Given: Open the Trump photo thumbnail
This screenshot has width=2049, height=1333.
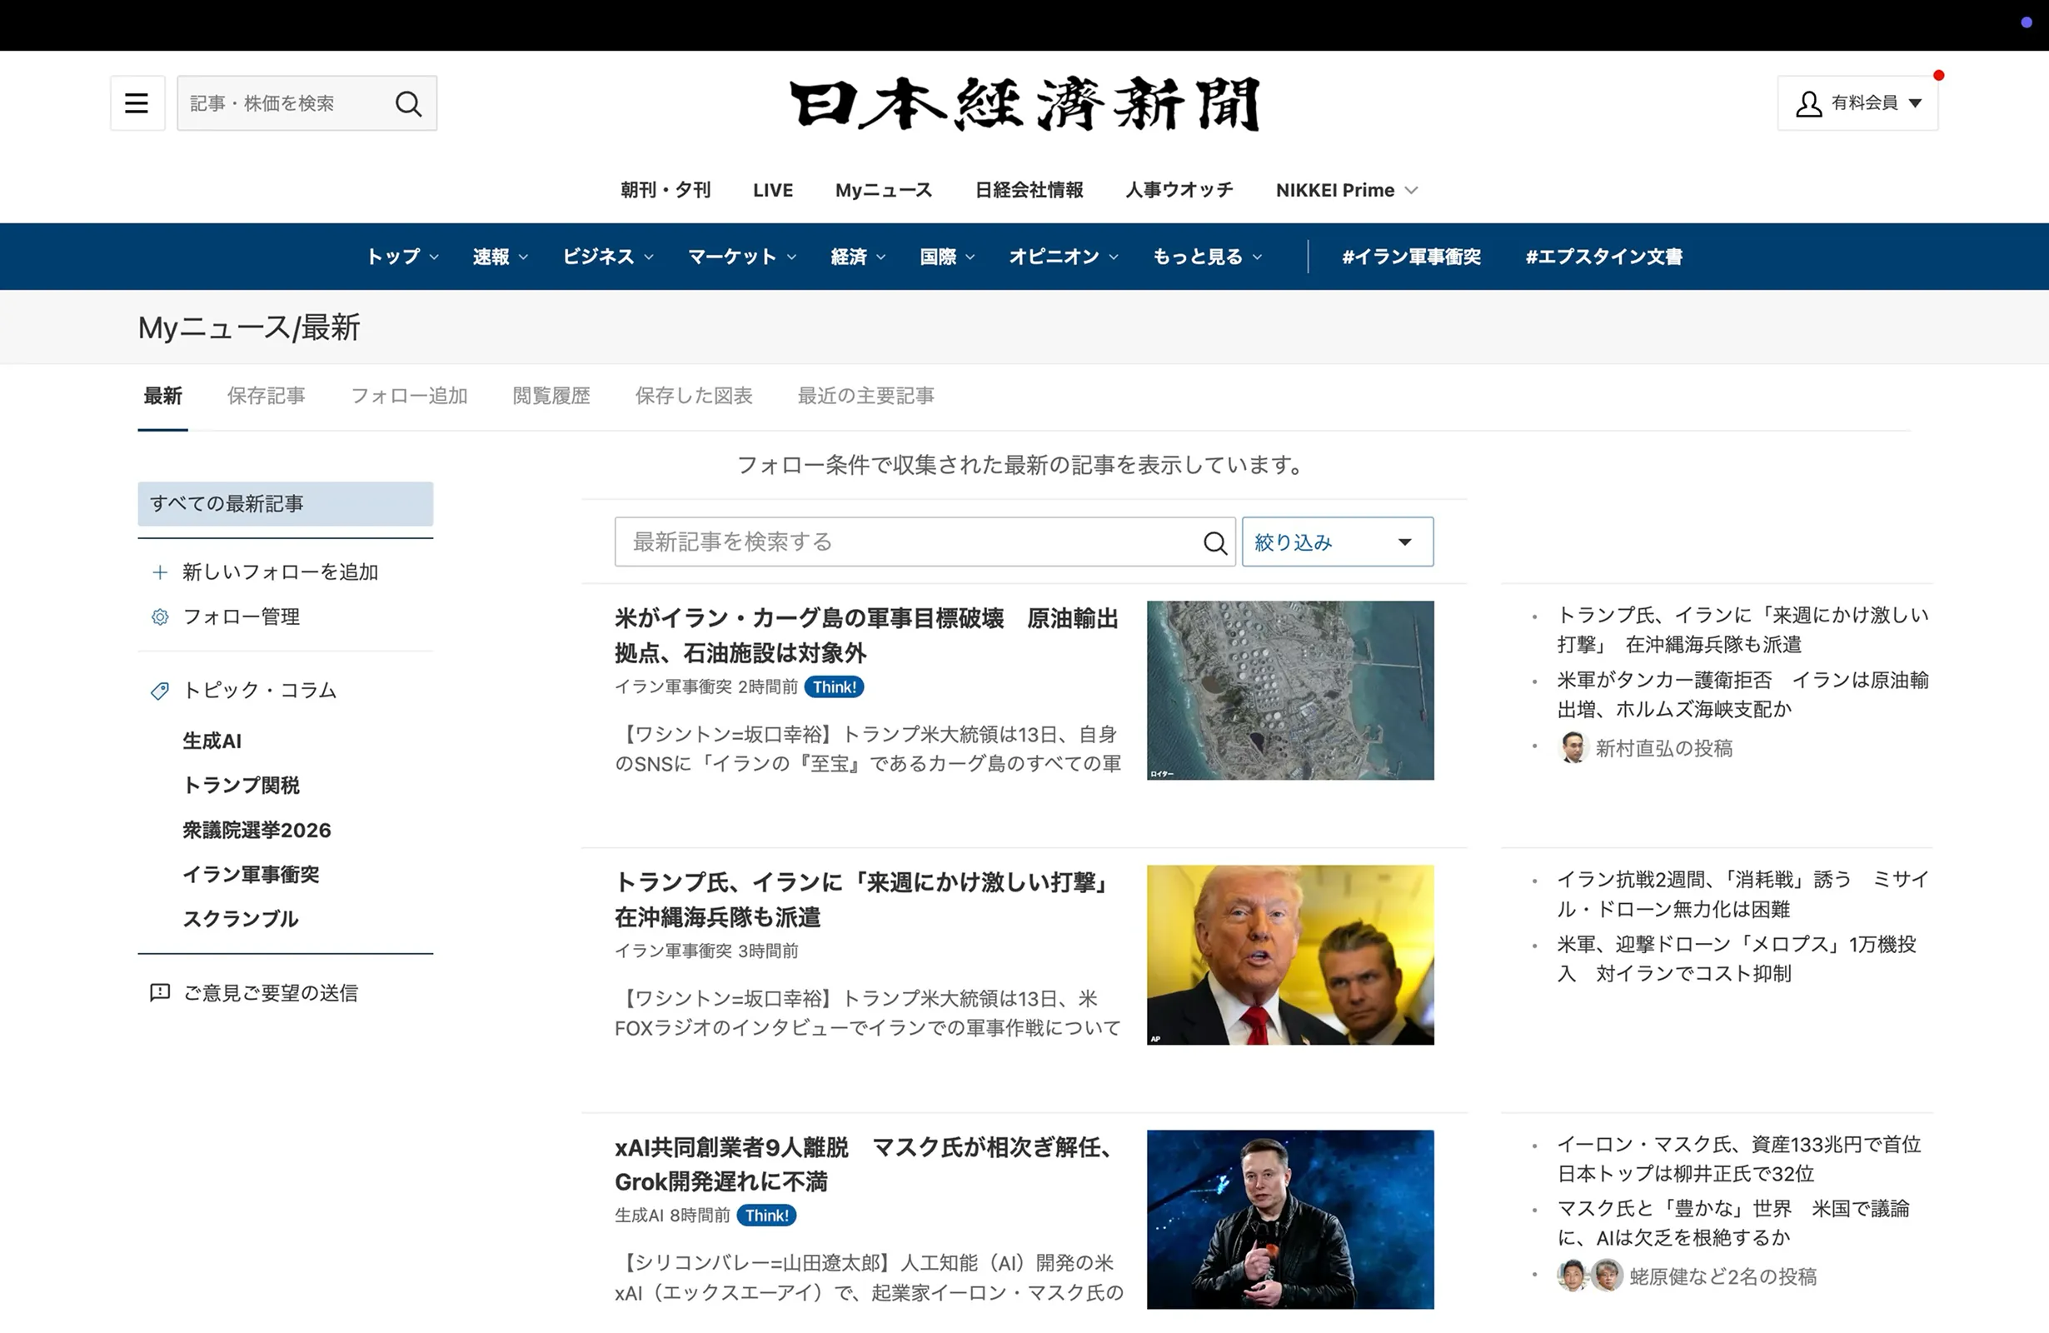Looking at the screenshot, I should tap(1289, 955).
